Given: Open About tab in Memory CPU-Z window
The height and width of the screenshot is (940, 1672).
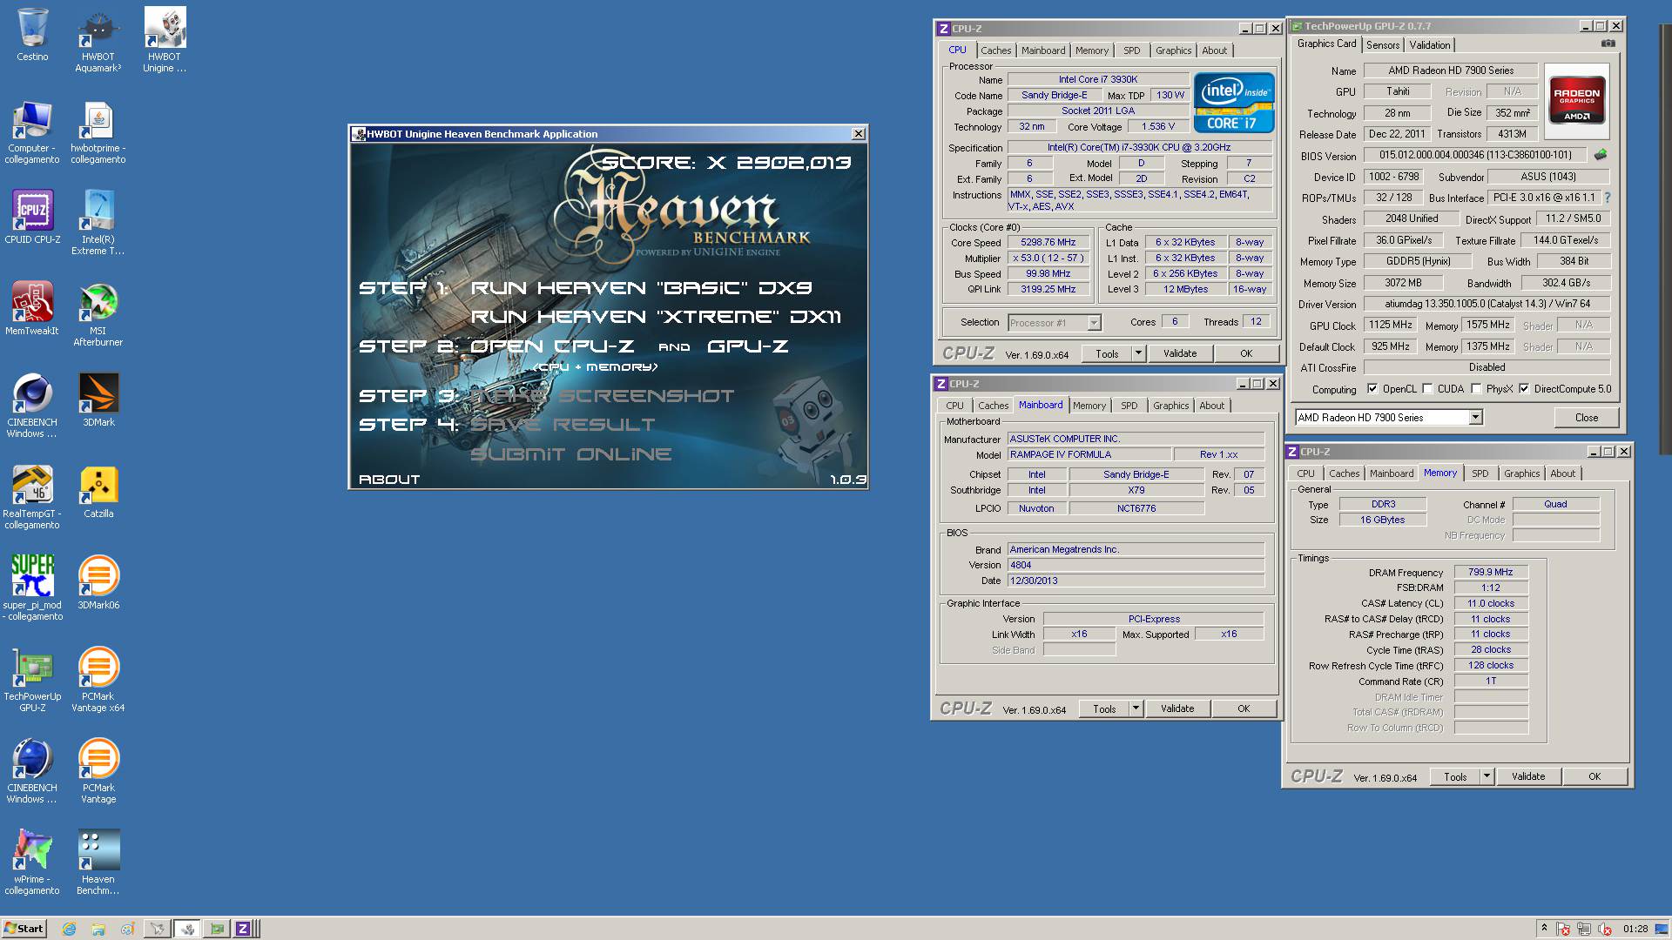Looking at the screenshot, I should 1562,473.
